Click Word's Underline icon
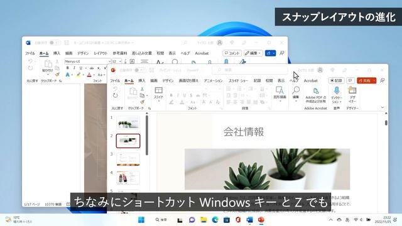Screen dimensions: 402x226 [x=81, y=68]
